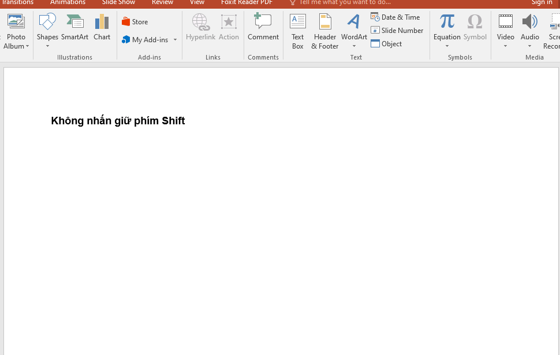Insert an Object
Screen dimensions: 560x355
387,44
